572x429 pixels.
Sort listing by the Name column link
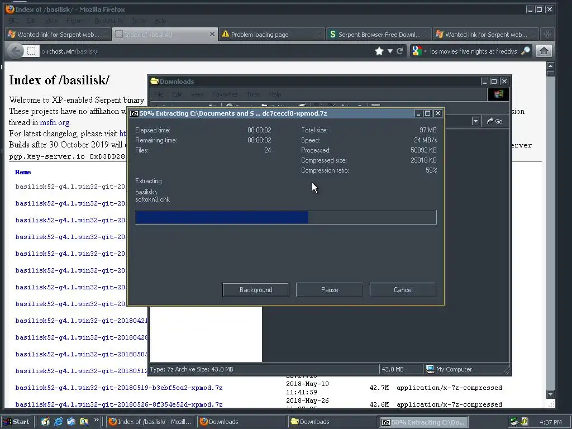[22, 172]
